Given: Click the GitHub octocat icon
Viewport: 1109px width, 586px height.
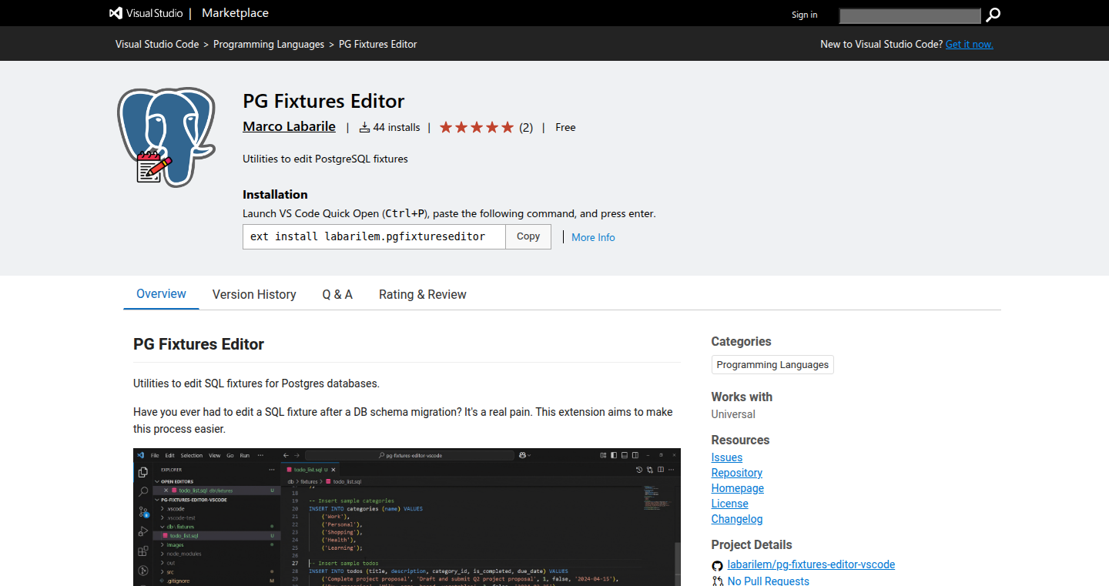Looking at the screenshot, I should pos(718,565).
